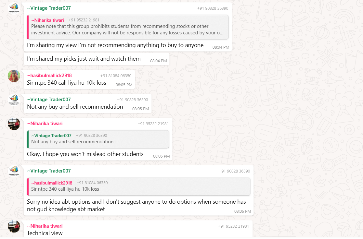Click ~Vintage Trader007 name inside Niharika's quoted reply
The height and width of the screenshot is (239, 363).
pyautogui.click(x=51, y=136)
